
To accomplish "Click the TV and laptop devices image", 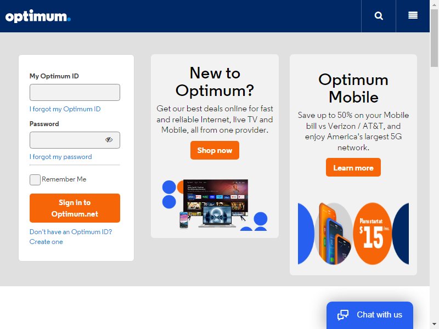I will tap(215, 205).
